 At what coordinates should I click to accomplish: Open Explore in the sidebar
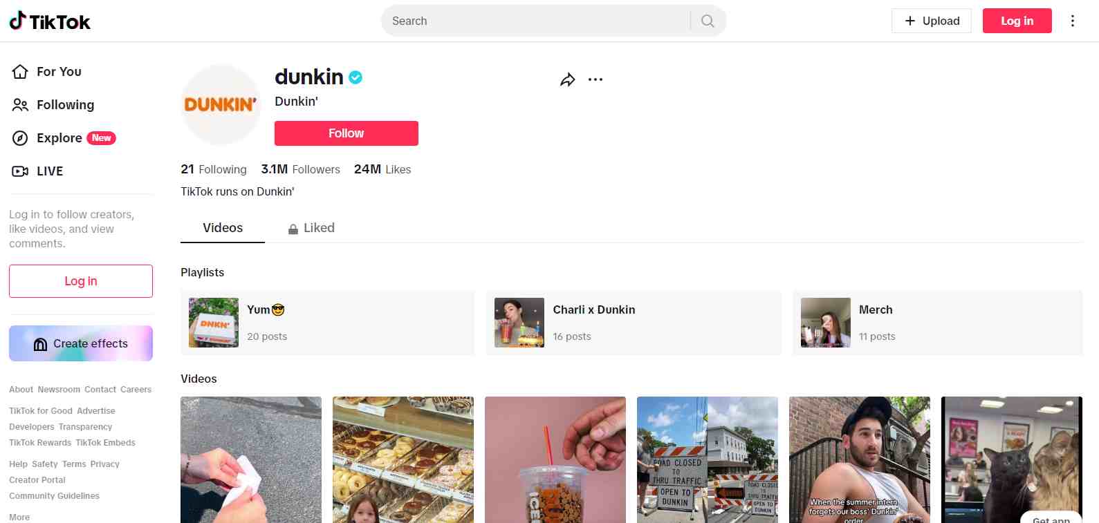[x=64, y=138]
